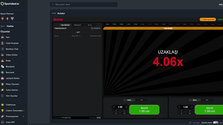Viewport: 223px width, 125px height.
Task: Open Casino Turnuvaları in the sidebar
Action: pos(14,111)
